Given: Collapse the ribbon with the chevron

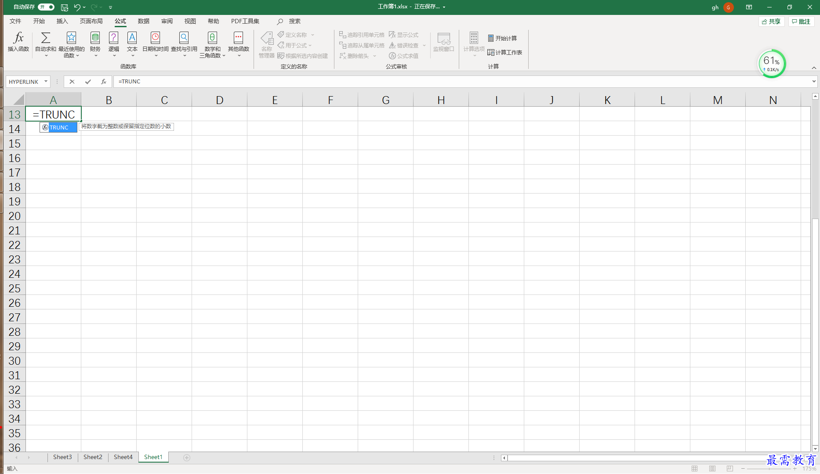Looking at the screenshot, I should click(814, 68).
